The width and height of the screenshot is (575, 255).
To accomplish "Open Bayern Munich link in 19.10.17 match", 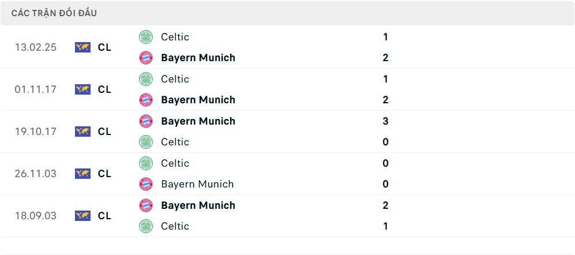I will 198,122.
